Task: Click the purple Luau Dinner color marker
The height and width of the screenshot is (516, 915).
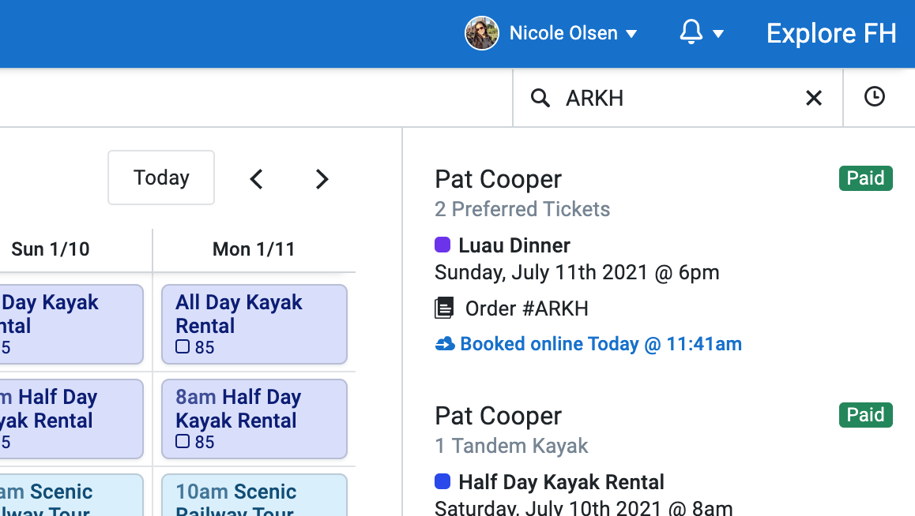Action: (x=442, y=245)
